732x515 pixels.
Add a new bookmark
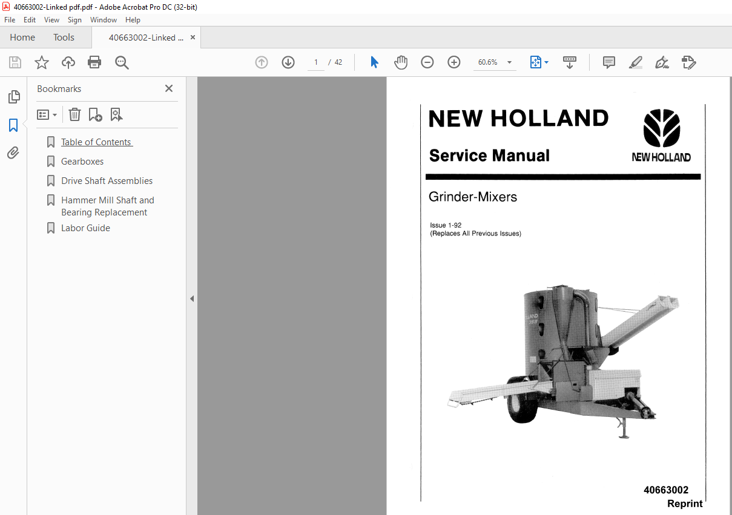[95, 114]
